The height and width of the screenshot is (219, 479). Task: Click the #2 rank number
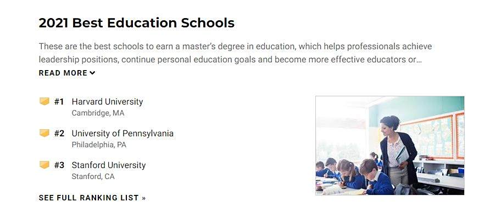(x=59, y=134)
